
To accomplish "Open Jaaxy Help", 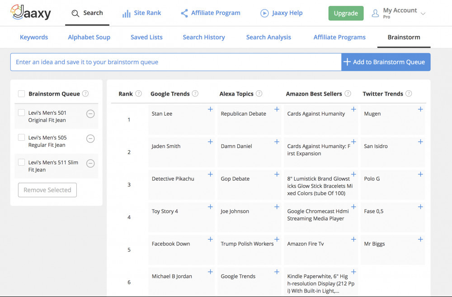I will pyautogui.click(x=281, y=13).
